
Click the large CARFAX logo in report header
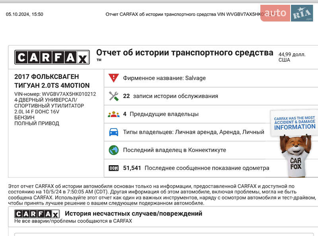click(x=52, y=57)
